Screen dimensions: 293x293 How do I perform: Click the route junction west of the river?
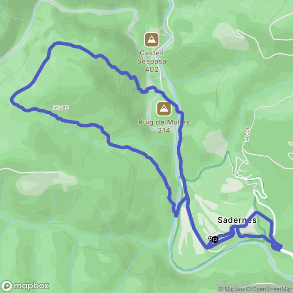click(x=176, y=214)
